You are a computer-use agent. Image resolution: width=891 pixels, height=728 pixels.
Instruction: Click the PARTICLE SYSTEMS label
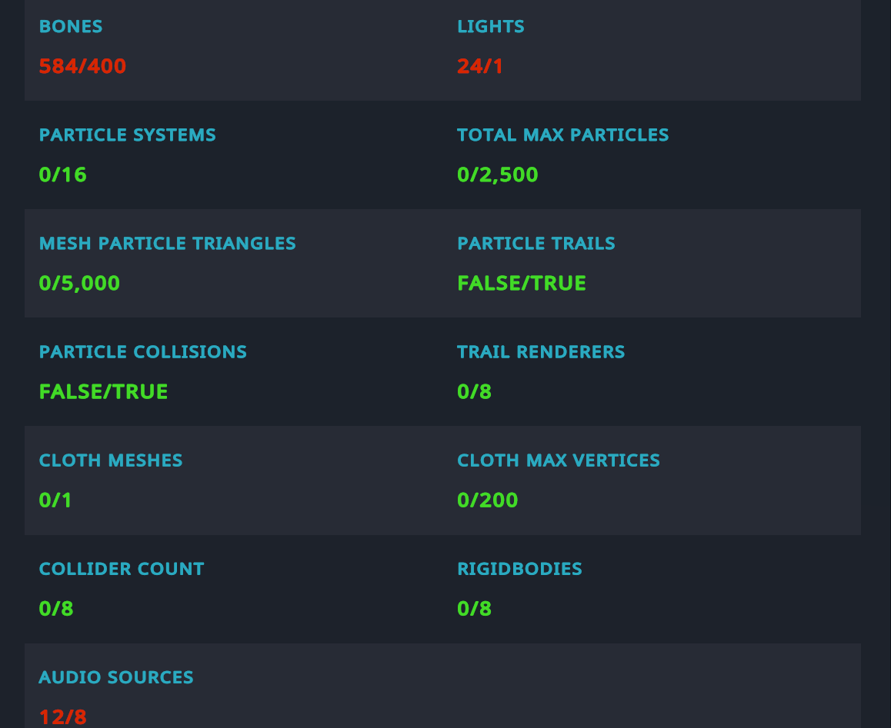coord(127,135)
